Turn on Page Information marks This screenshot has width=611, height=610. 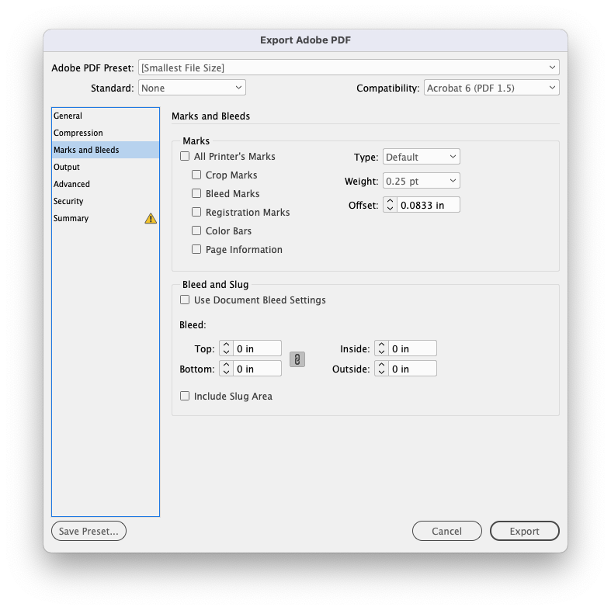tap(196, 249)
